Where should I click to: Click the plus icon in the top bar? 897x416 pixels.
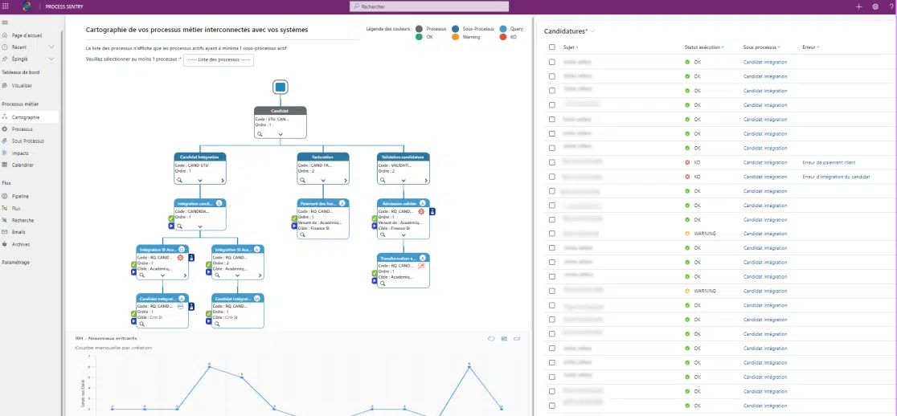[x=859, y=6]
